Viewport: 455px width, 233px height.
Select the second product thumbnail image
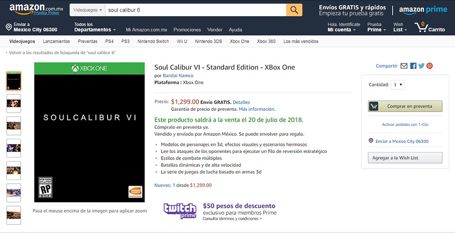tap(14, 103)
